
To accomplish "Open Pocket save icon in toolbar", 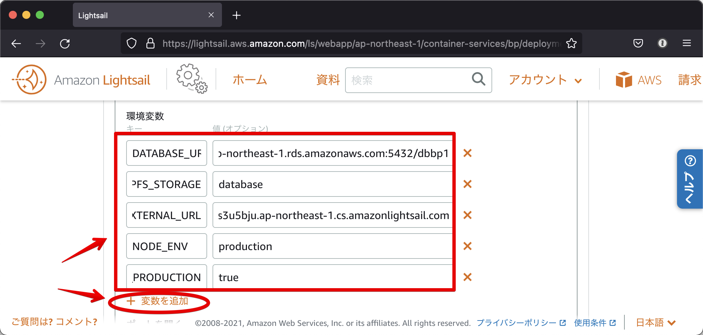I will pyautogui.click(x=638, y=43).
